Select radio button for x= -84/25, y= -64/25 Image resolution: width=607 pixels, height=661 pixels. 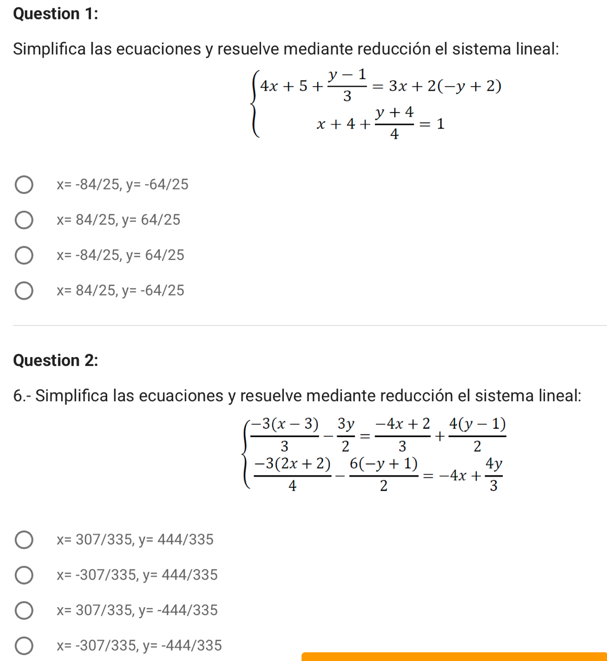coord(24,185)
